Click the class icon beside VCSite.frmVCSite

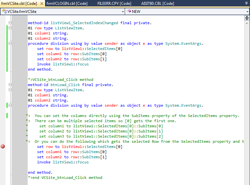click(4, 11)
